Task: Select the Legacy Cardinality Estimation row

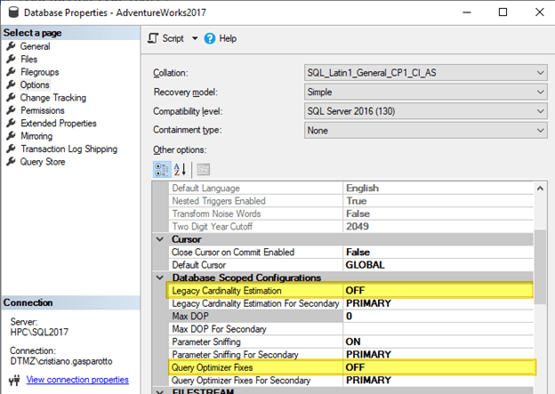Action: pos(351,291)
